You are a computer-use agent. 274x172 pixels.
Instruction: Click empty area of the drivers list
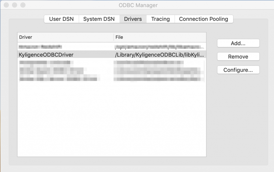[x=112, y=120]
